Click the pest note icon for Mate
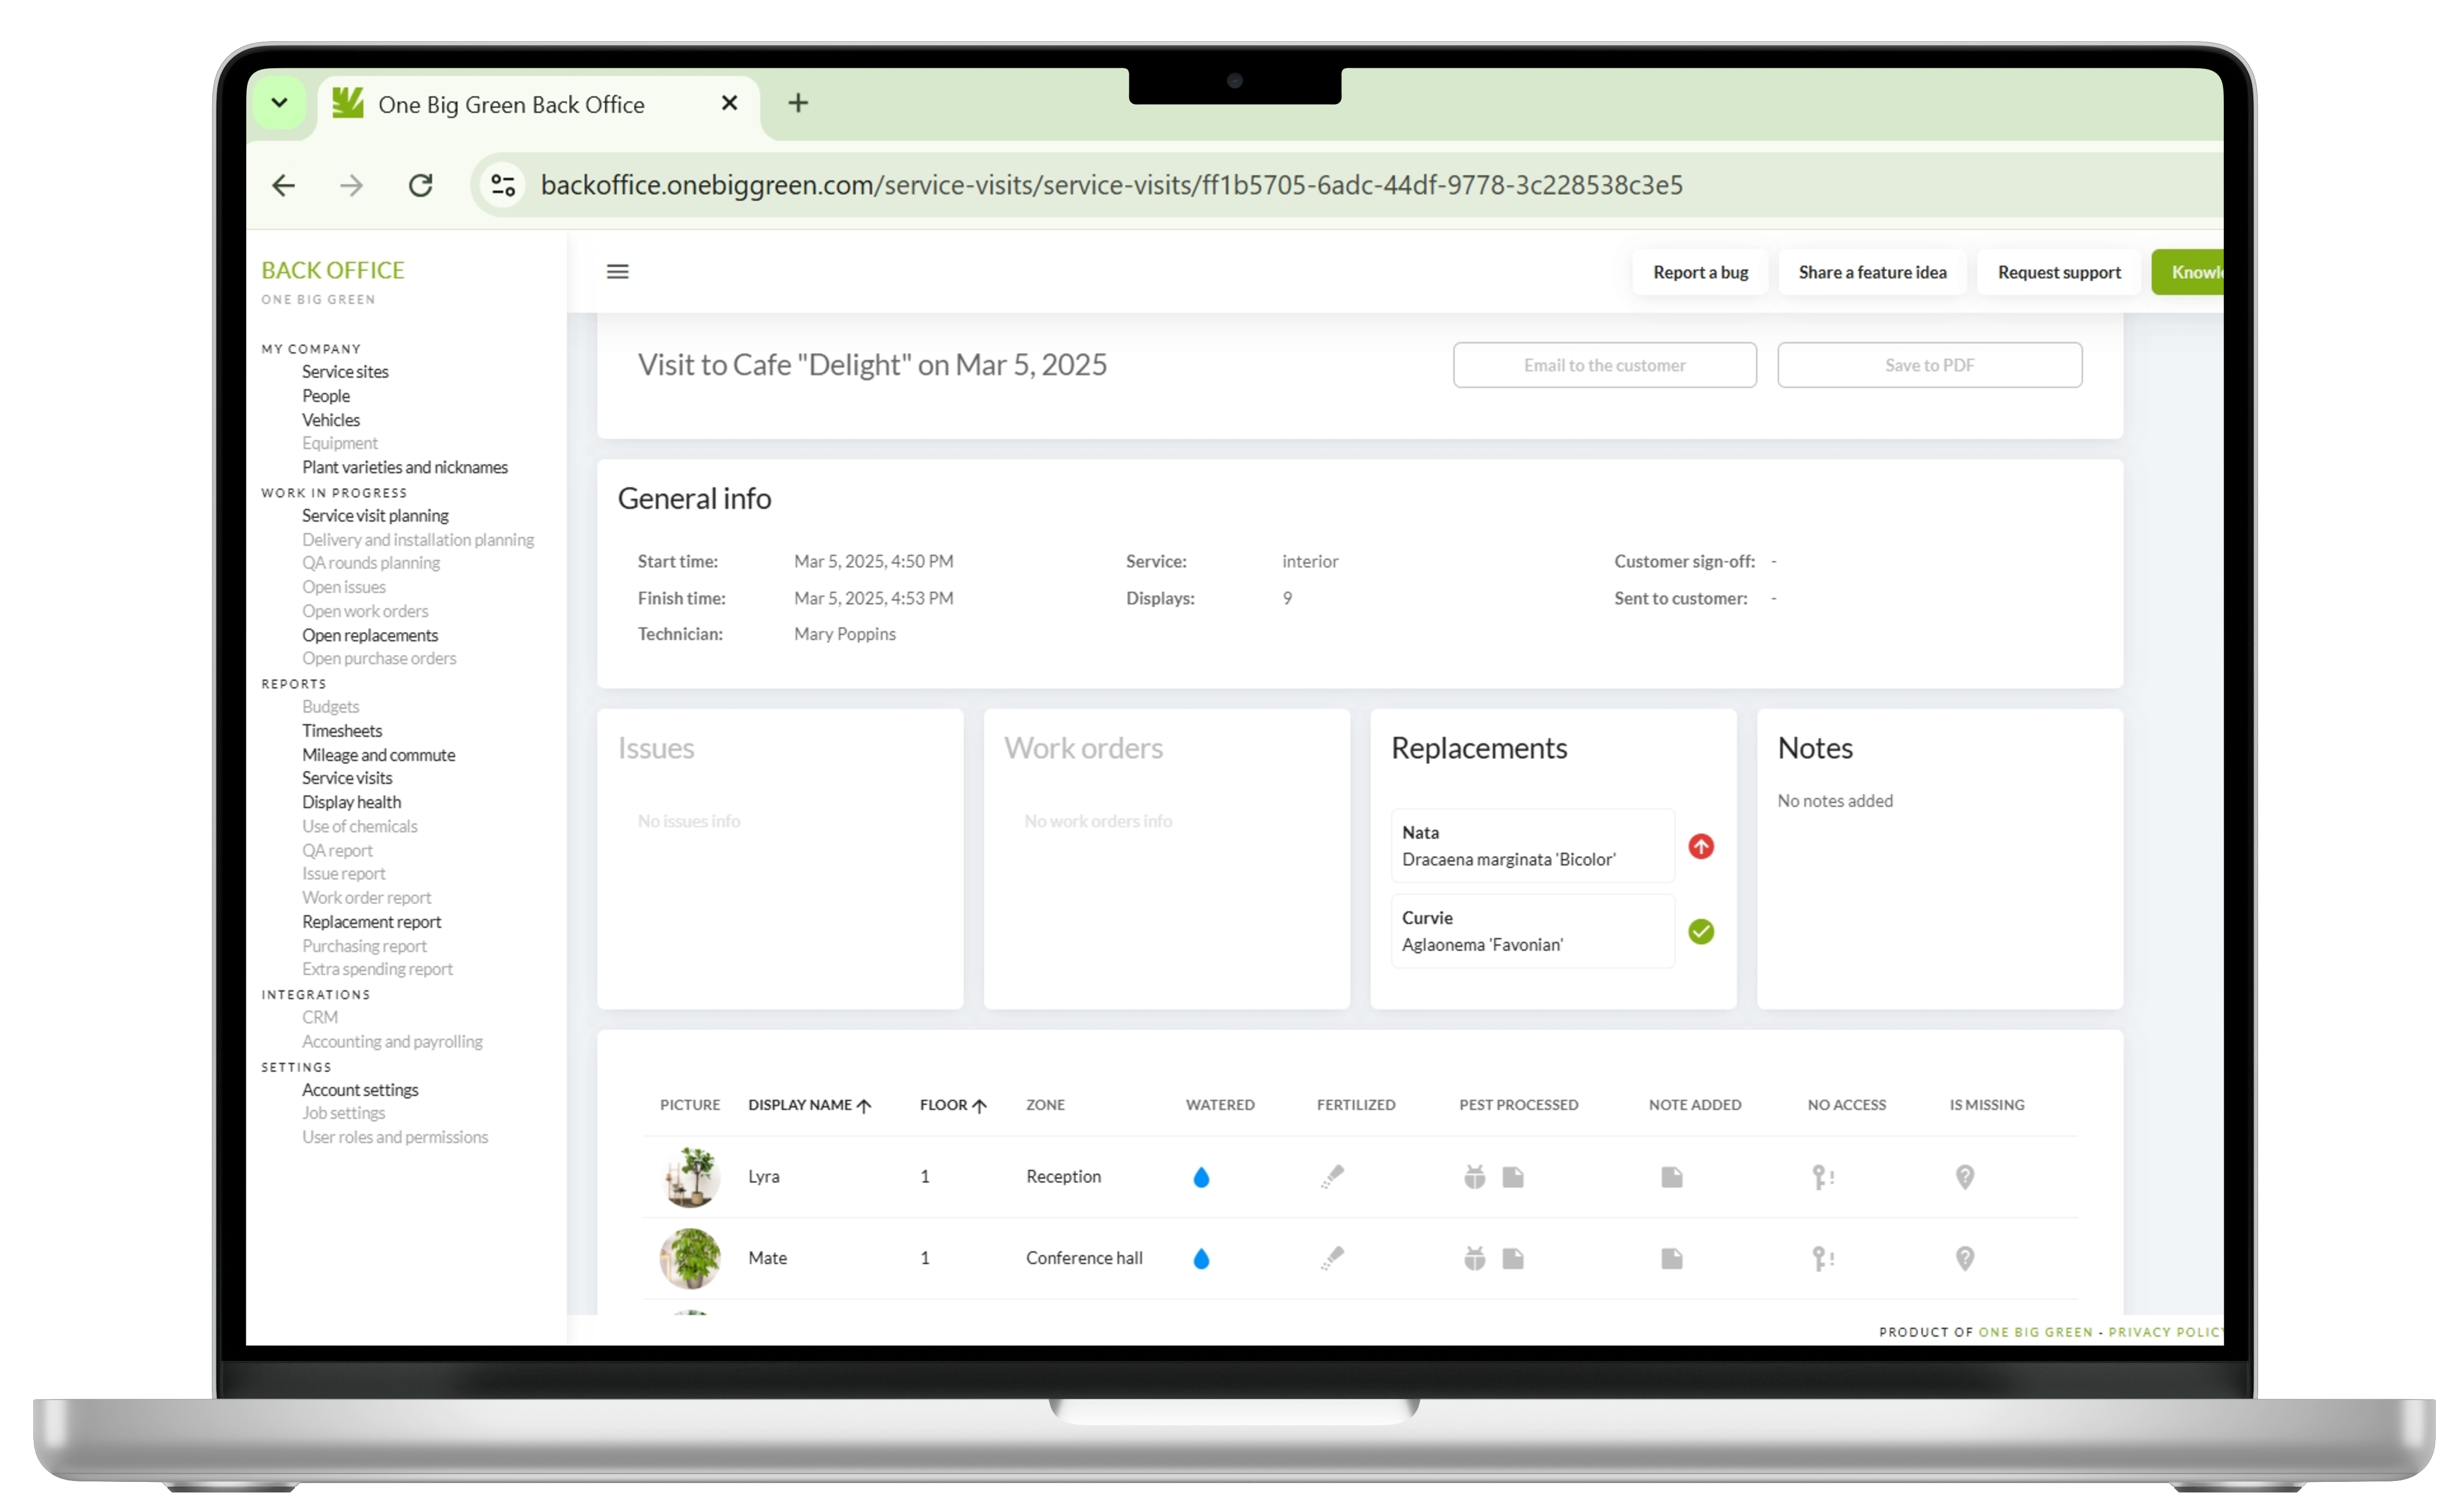 pos(1513,1258)
